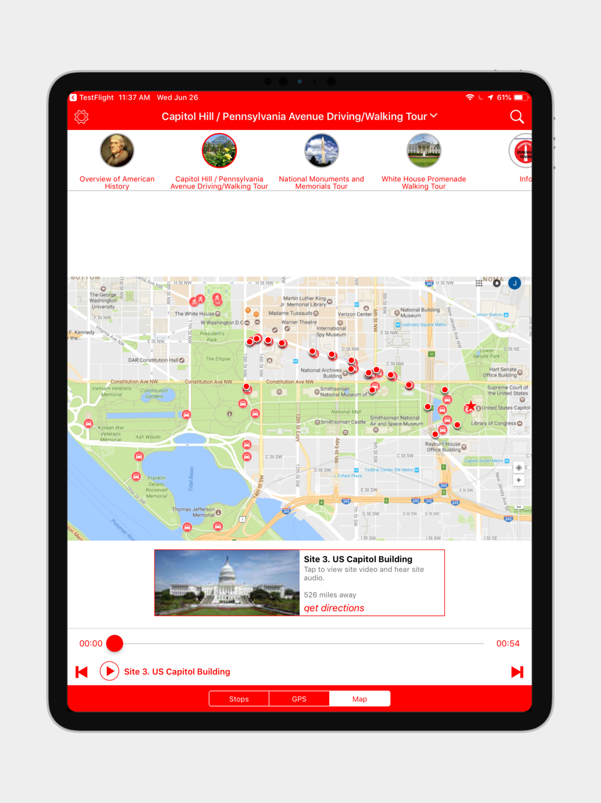This screenshot has height=803, width=601.
Task: Switch to the GPS tab
Action: tap(299, 699)
